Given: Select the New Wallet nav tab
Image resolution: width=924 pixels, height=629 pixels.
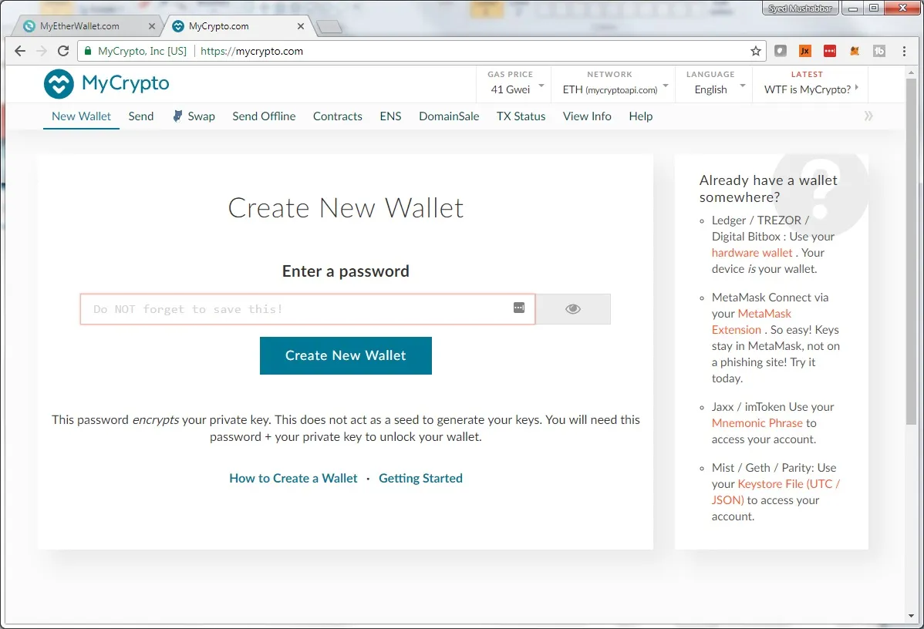Looking at the screenshot, I should pos(81,116).
